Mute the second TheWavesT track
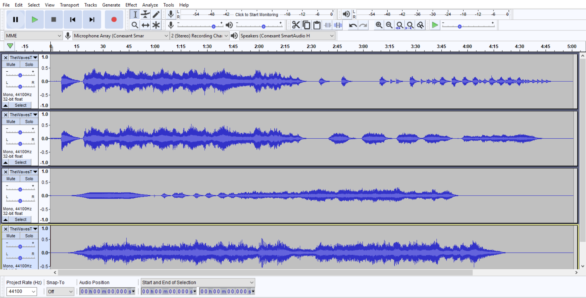 tap(11, 122)
